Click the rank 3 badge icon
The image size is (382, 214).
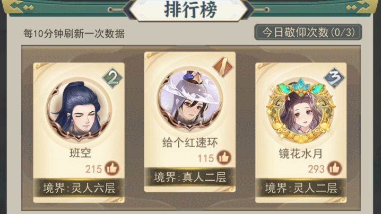pos(334,78)
